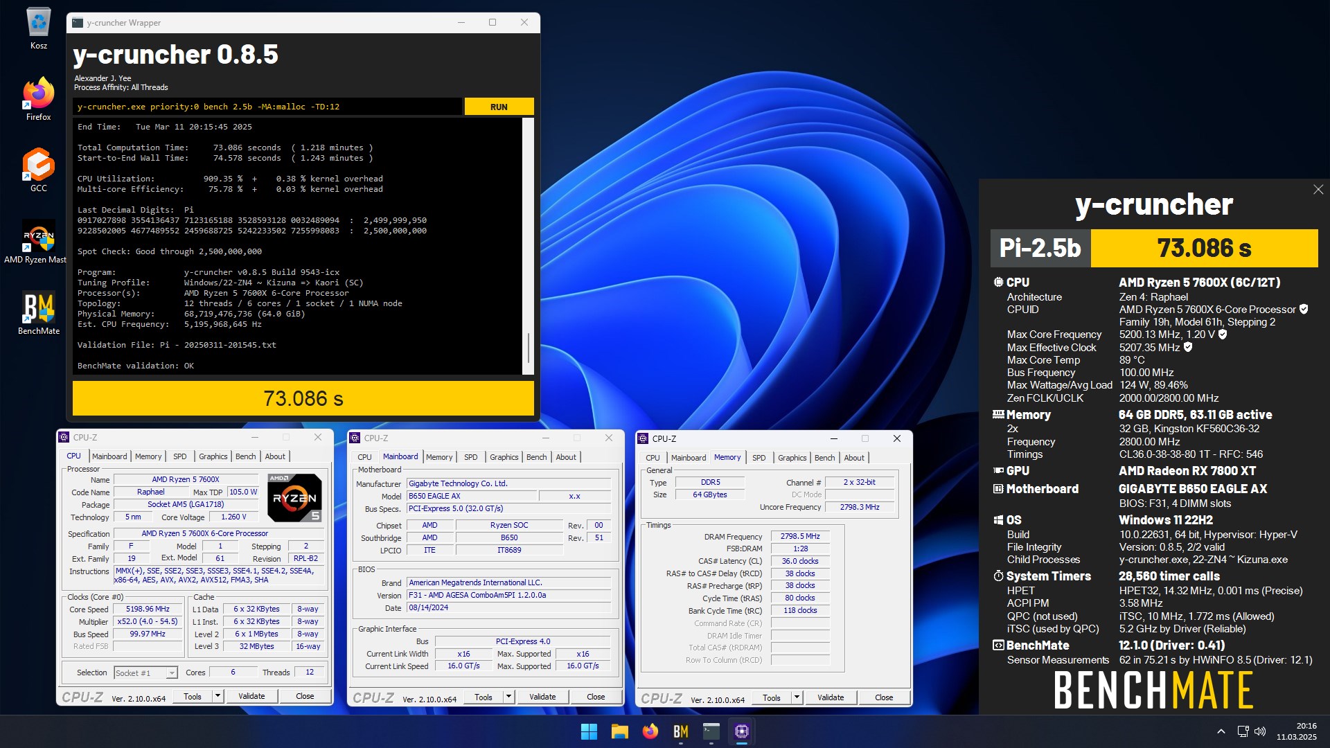Expand Tools dropdown arrow in Mainboard CPU-Z
The height and width of the screenshot is (748, 1330).
(508, 697)
